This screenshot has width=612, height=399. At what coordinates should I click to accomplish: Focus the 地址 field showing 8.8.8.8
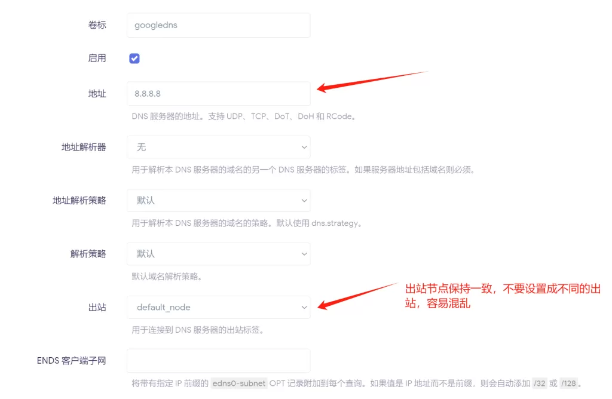219,94
